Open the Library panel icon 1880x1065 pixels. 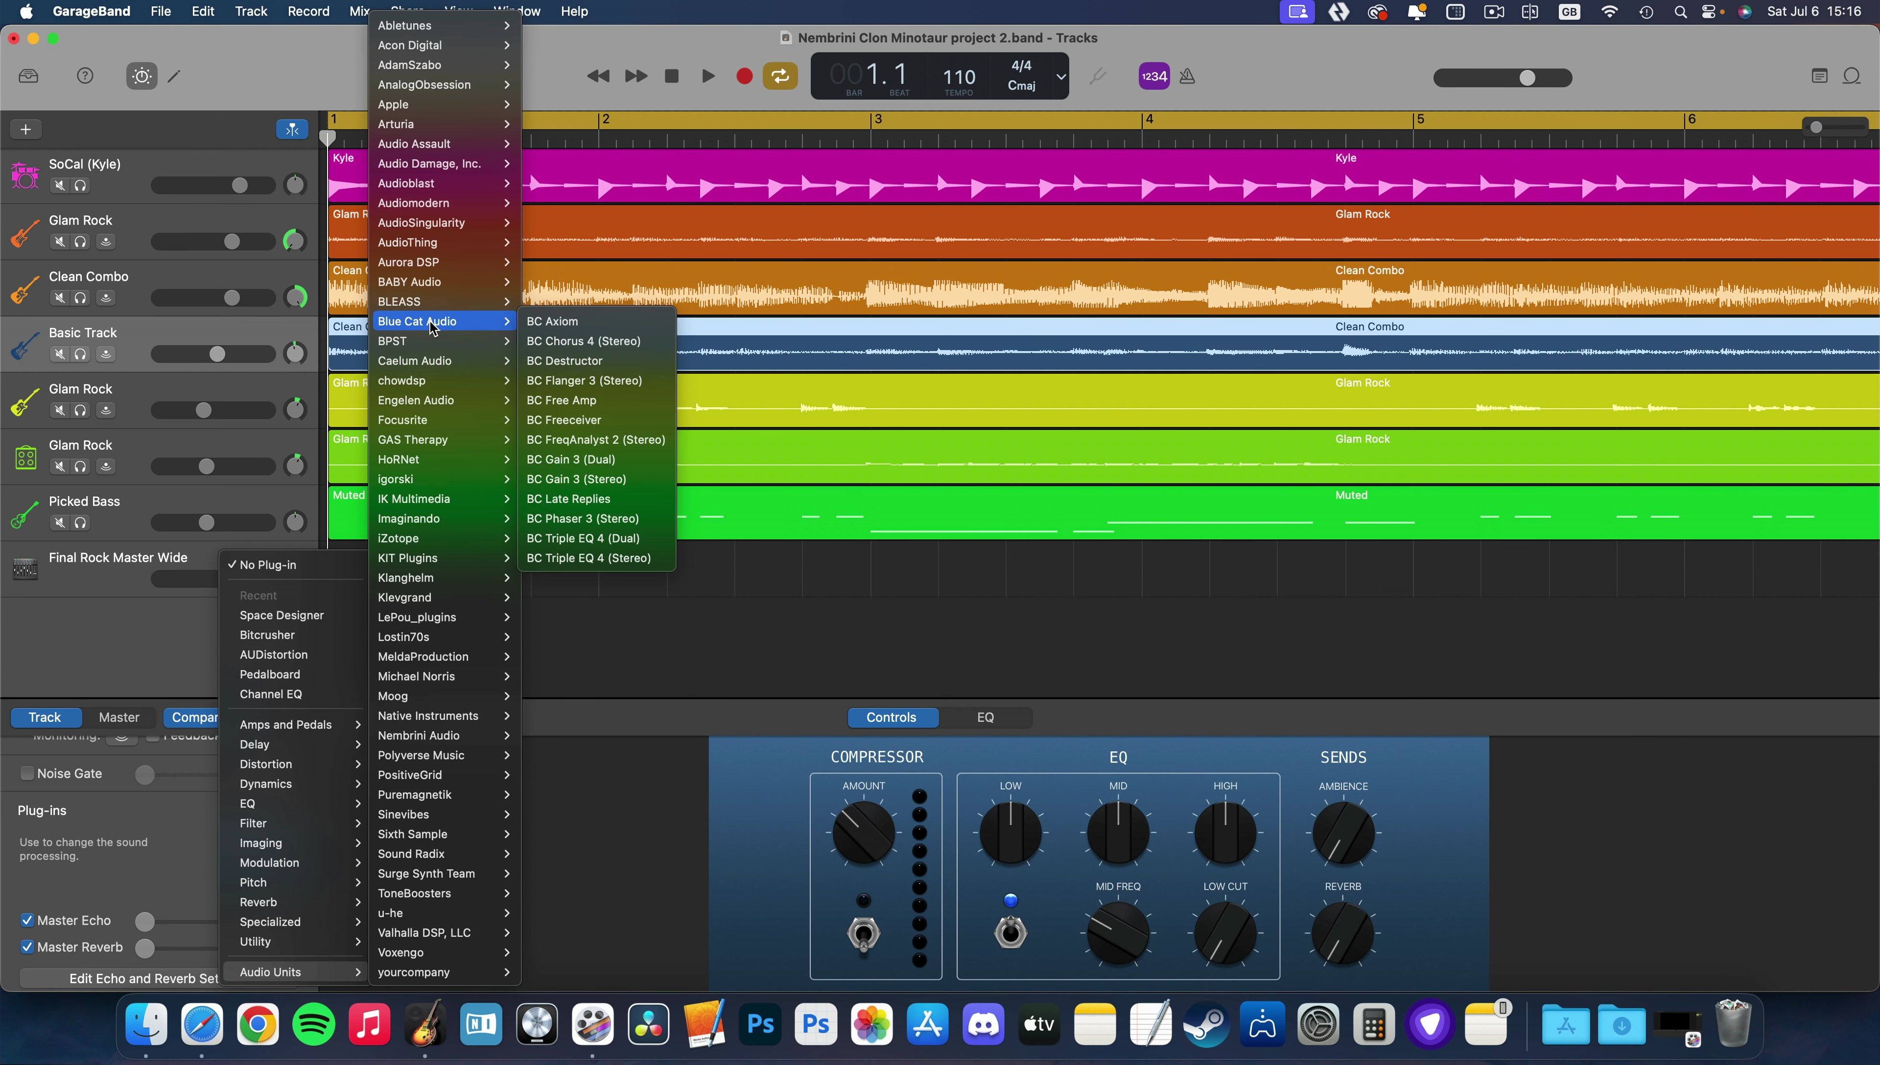click(28, 76)
